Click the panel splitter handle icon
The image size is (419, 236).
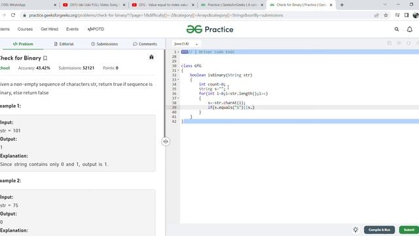(166, 142)
